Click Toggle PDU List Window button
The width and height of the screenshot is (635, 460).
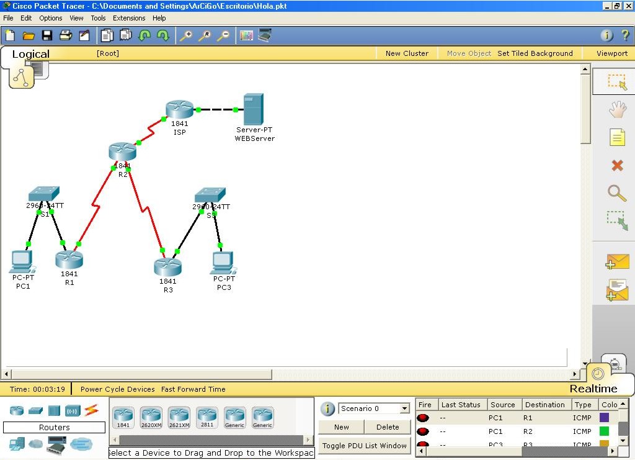point(365,446)
